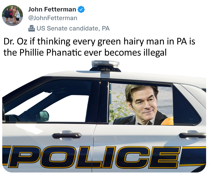The width and height of the screenshot is (210, 175).
Task: Click the dark rear quarter window
Action: 187,107
